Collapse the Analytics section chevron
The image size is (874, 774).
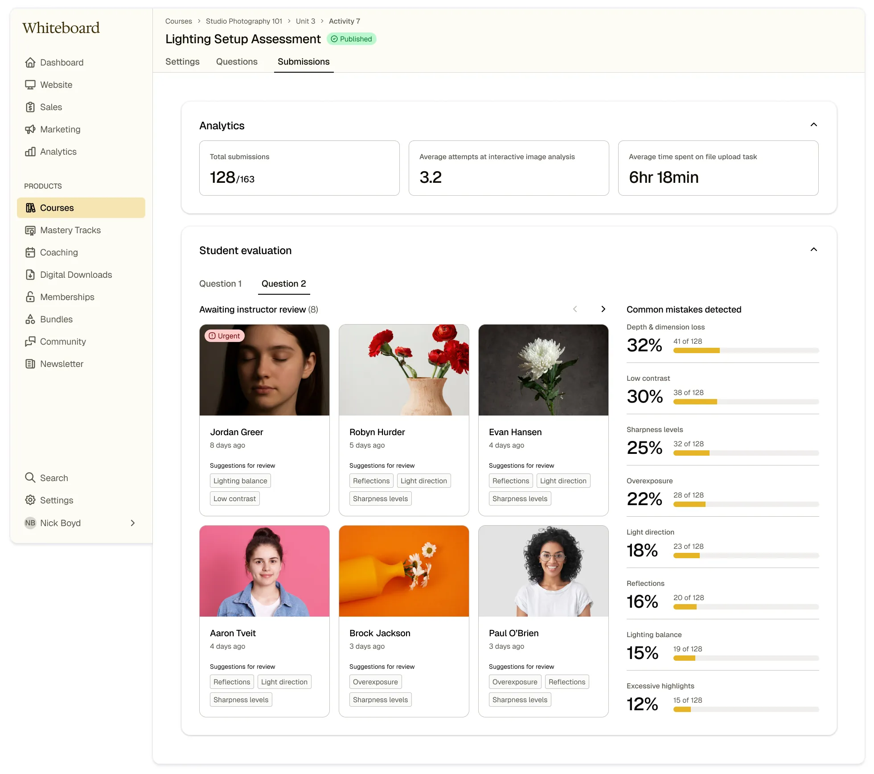click(x=813, y=125)
